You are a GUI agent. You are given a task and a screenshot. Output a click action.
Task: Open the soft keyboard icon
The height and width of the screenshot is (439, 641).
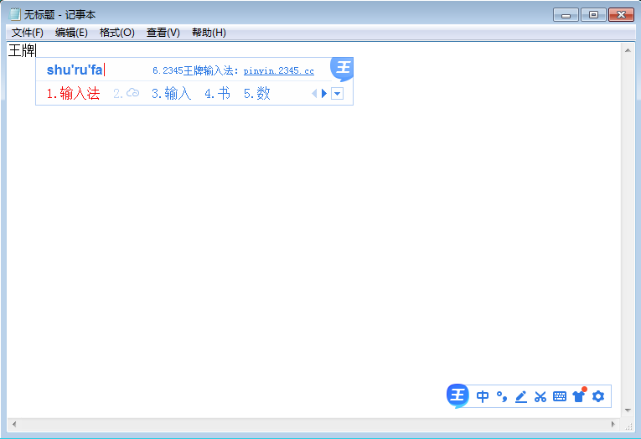click(x=560, y=396)
